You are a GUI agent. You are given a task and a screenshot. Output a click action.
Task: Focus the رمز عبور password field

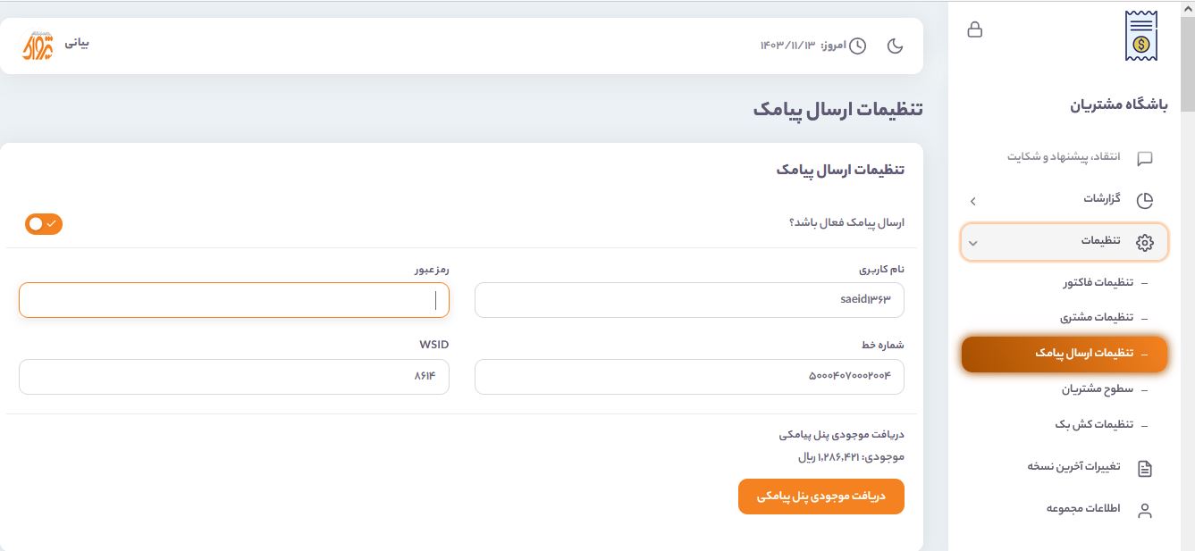coord(233,300)
